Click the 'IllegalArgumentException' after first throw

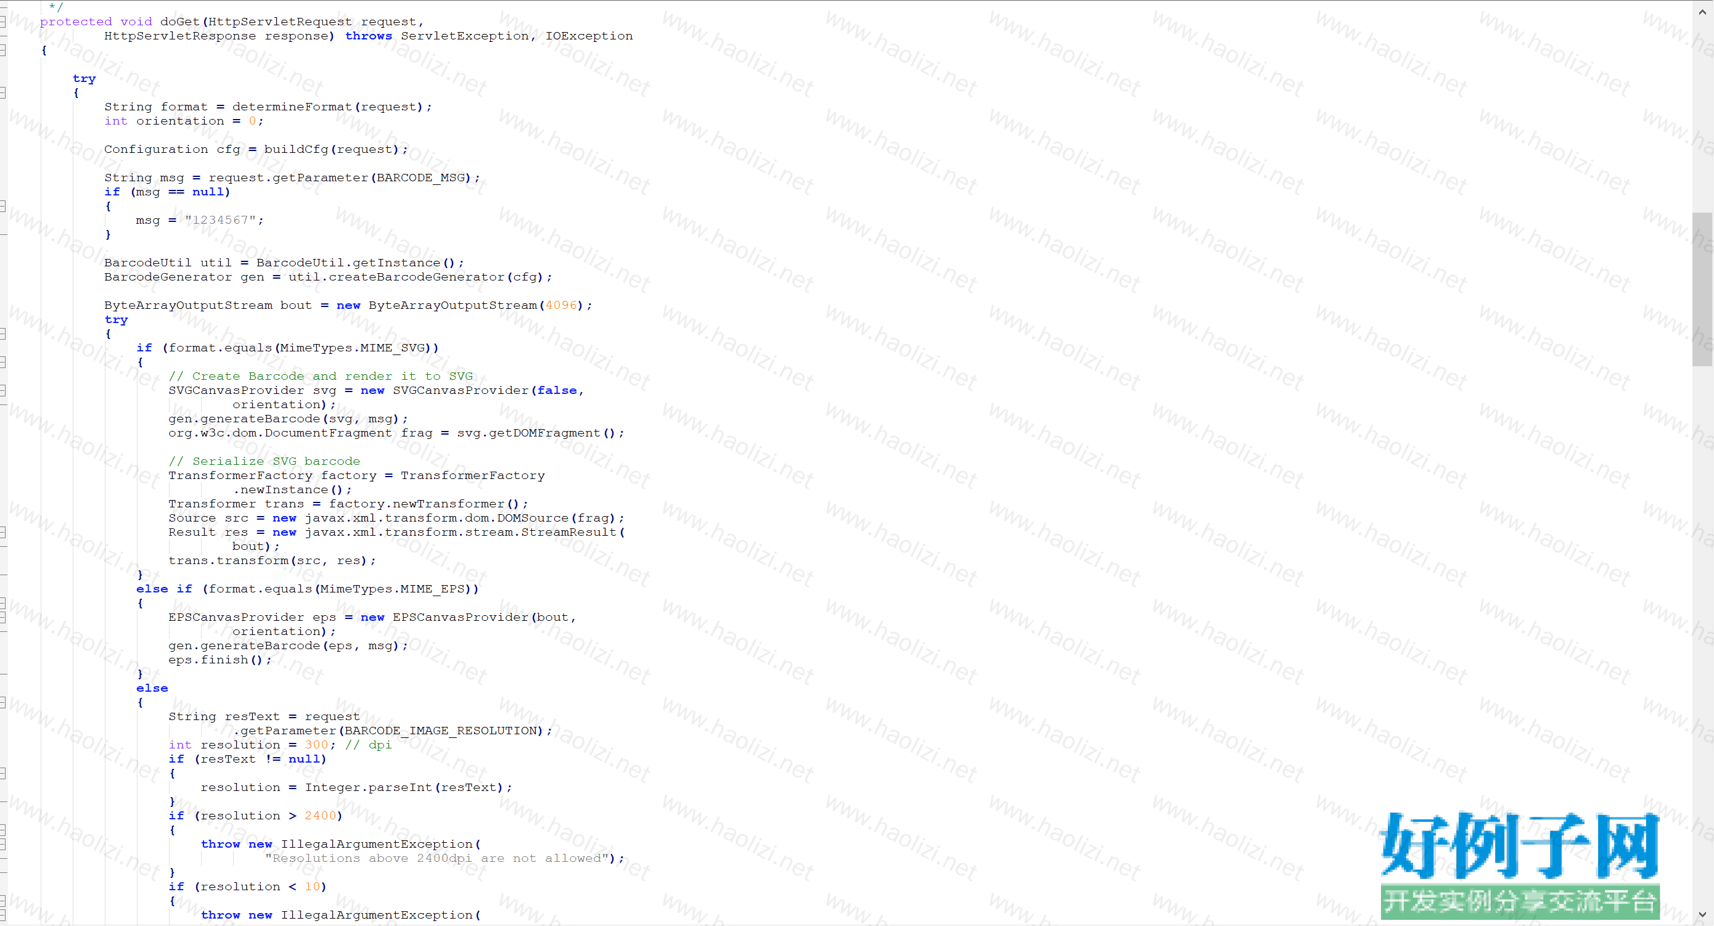pyautogui.click(x=377, y=844)
